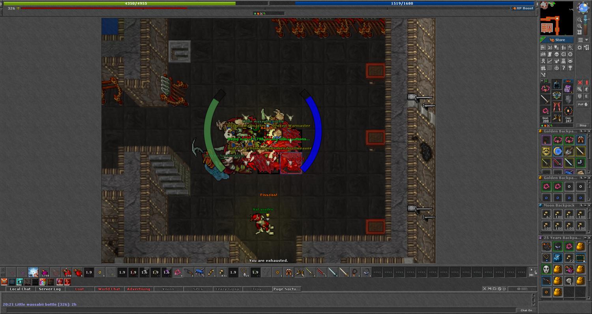592x314 pixels.
Task: Click the golden mask in Golden Backpack
Action: coord(546,151)
